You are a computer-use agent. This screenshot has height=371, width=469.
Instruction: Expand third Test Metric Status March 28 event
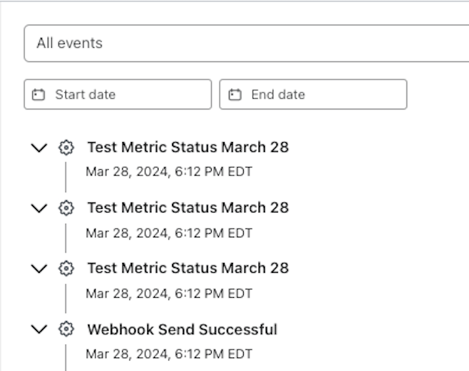pos(39,269)
